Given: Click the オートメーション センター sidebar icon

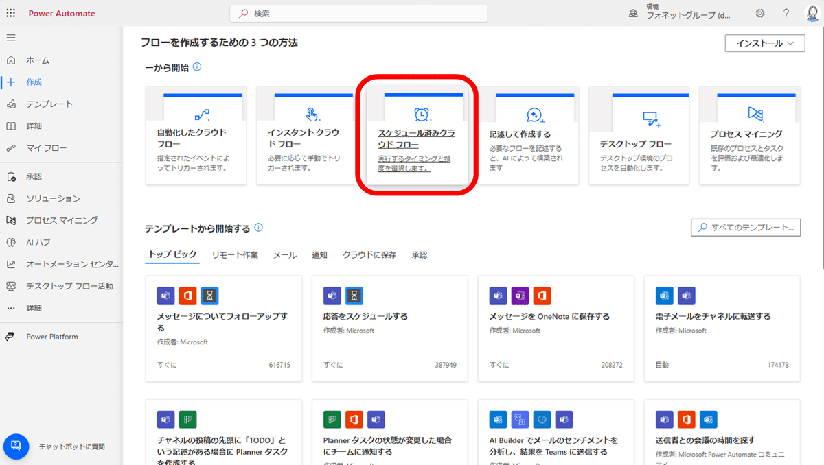Looking at the screenshot, I should (x=11, y=265).
